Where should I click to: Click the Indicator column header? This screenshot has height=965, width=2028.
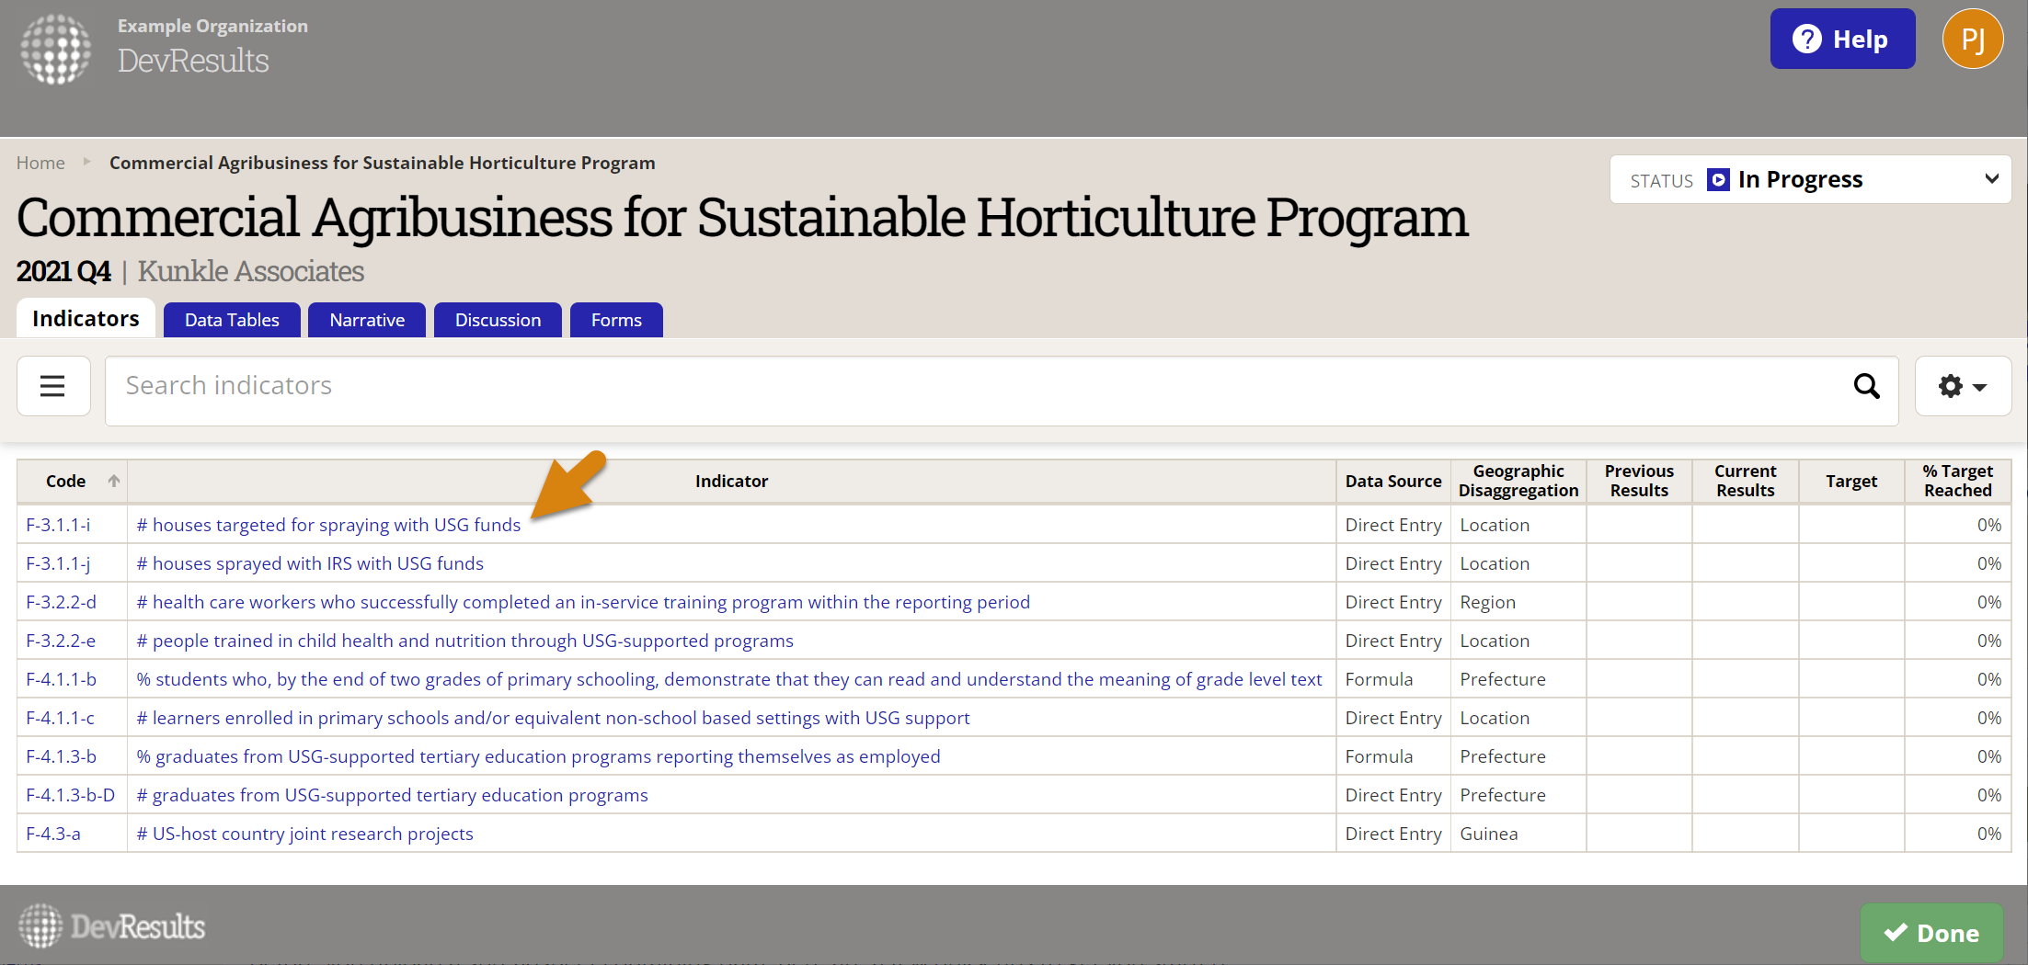click(x=731, y=481)
